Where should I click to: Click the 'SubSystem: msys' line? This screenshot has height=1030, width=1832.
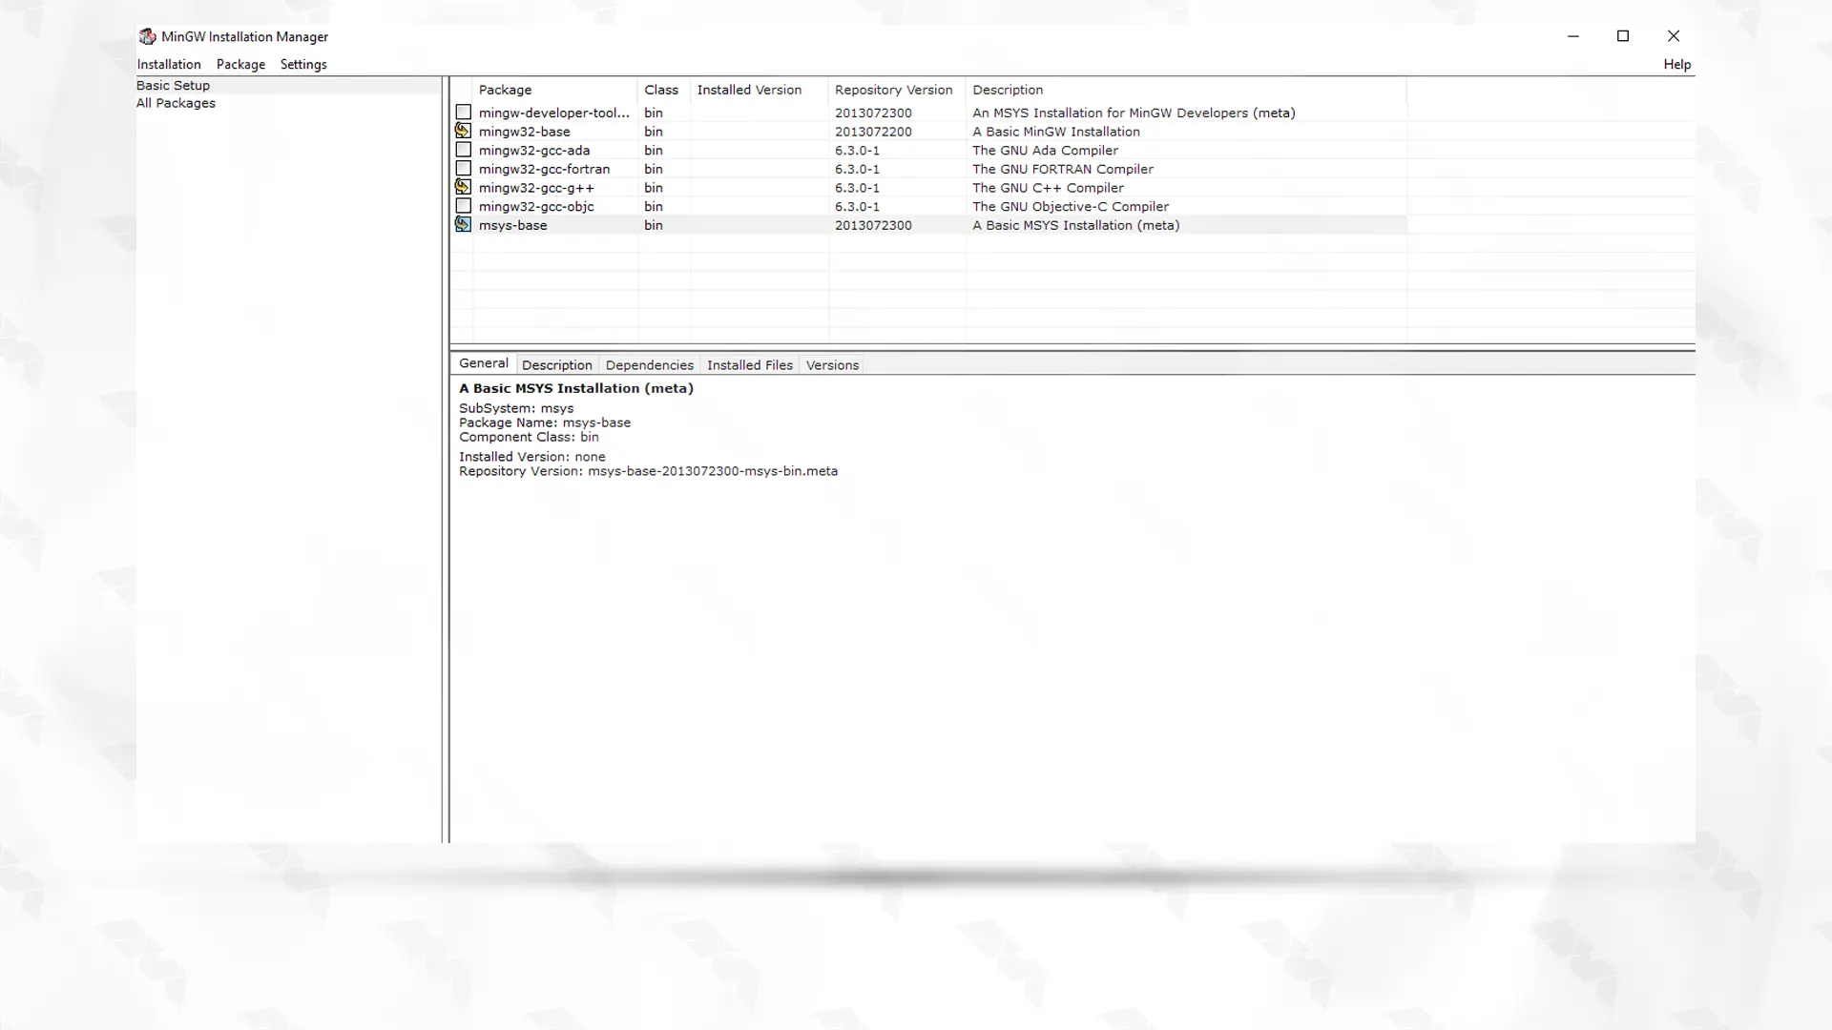click(x=516, y=408)
